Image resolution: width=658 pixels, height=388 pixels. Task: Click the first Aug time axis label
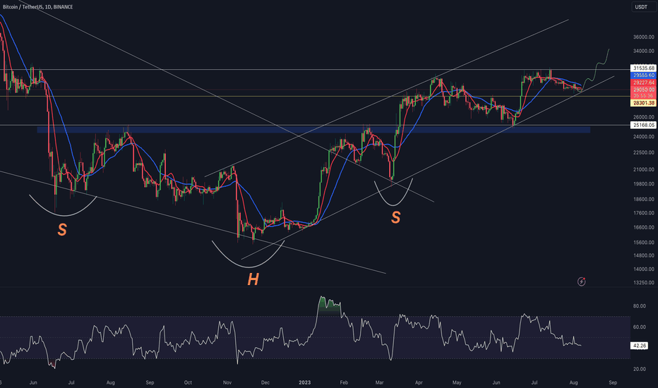click(110, 382)
